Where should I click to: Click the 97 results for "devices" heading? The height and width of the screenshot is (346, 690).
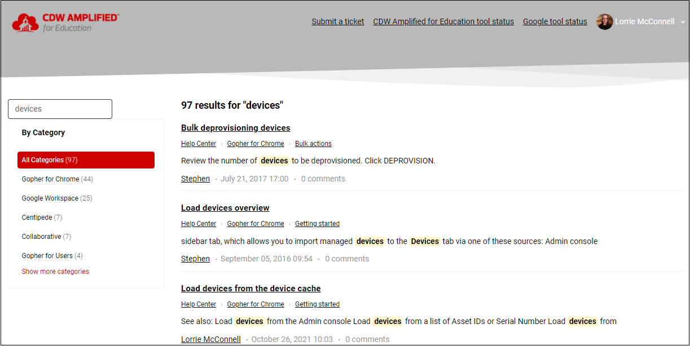[x=232, y=105]
